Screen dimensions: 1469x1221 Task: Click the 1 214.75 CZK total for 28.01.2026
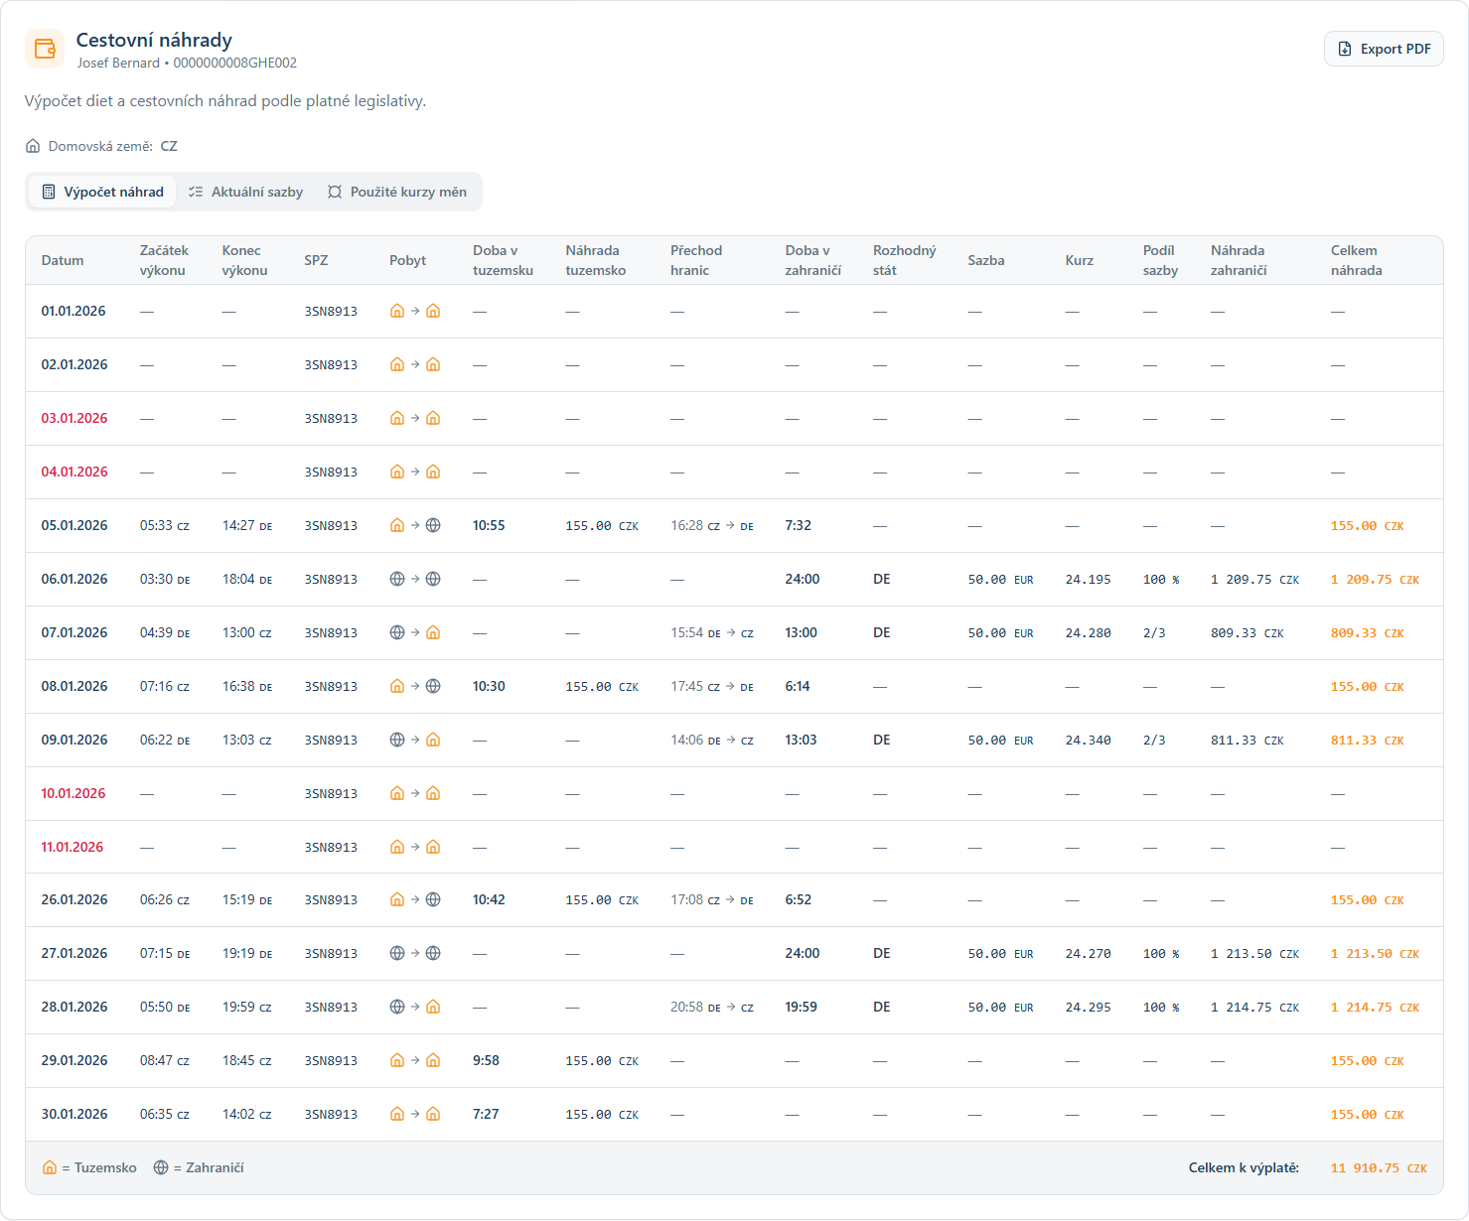point(1374,1007)
